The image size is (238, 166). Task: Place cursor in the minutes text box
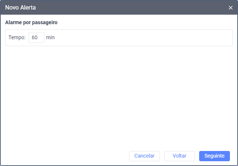click(36, 38)
